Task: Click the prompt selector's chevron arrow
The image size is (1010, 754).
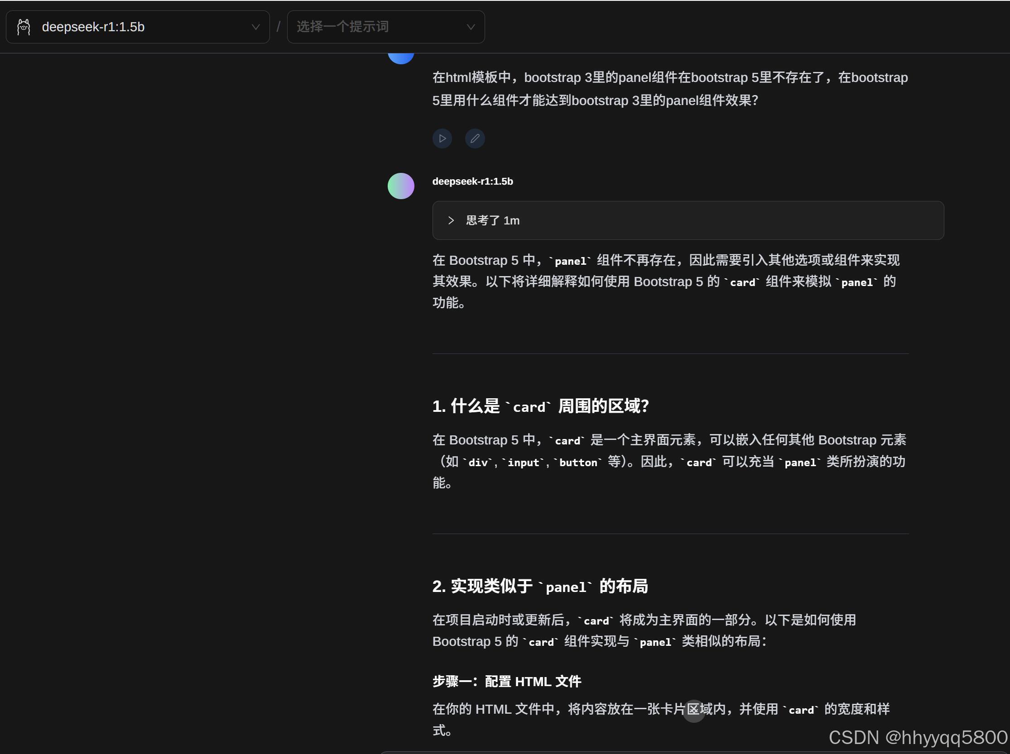Action: [x=471, y=27]
